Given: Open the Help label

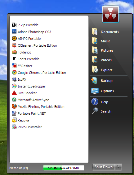Looking at the screenshot, I should click(105, 102).
